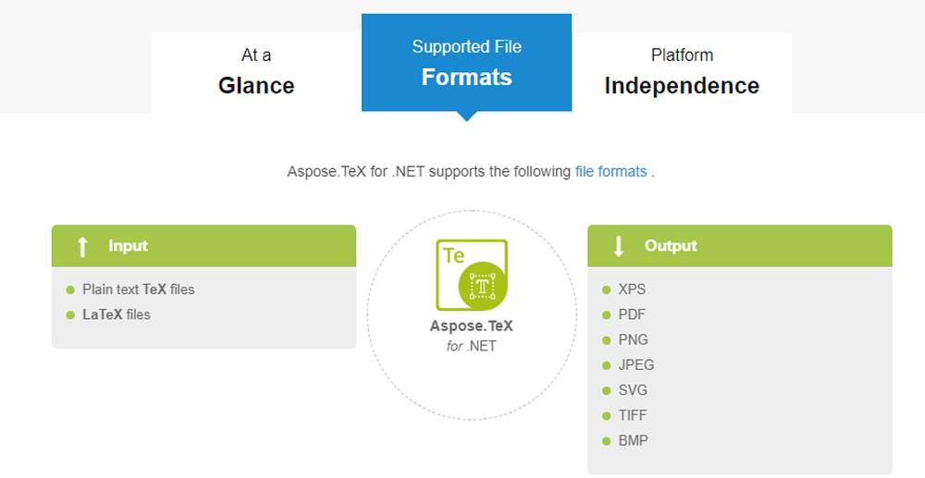Open the Platform Independence tab
The width and height of the screenshot is (925, 478).
click(682, 72)
